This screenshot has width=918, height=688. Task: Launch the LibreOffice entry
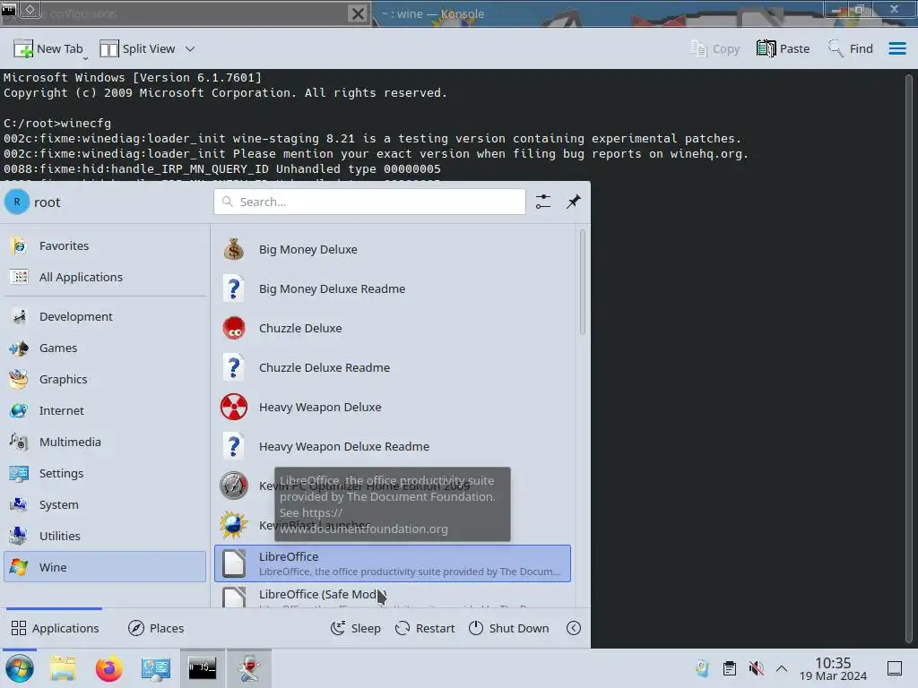click(393, 563)
